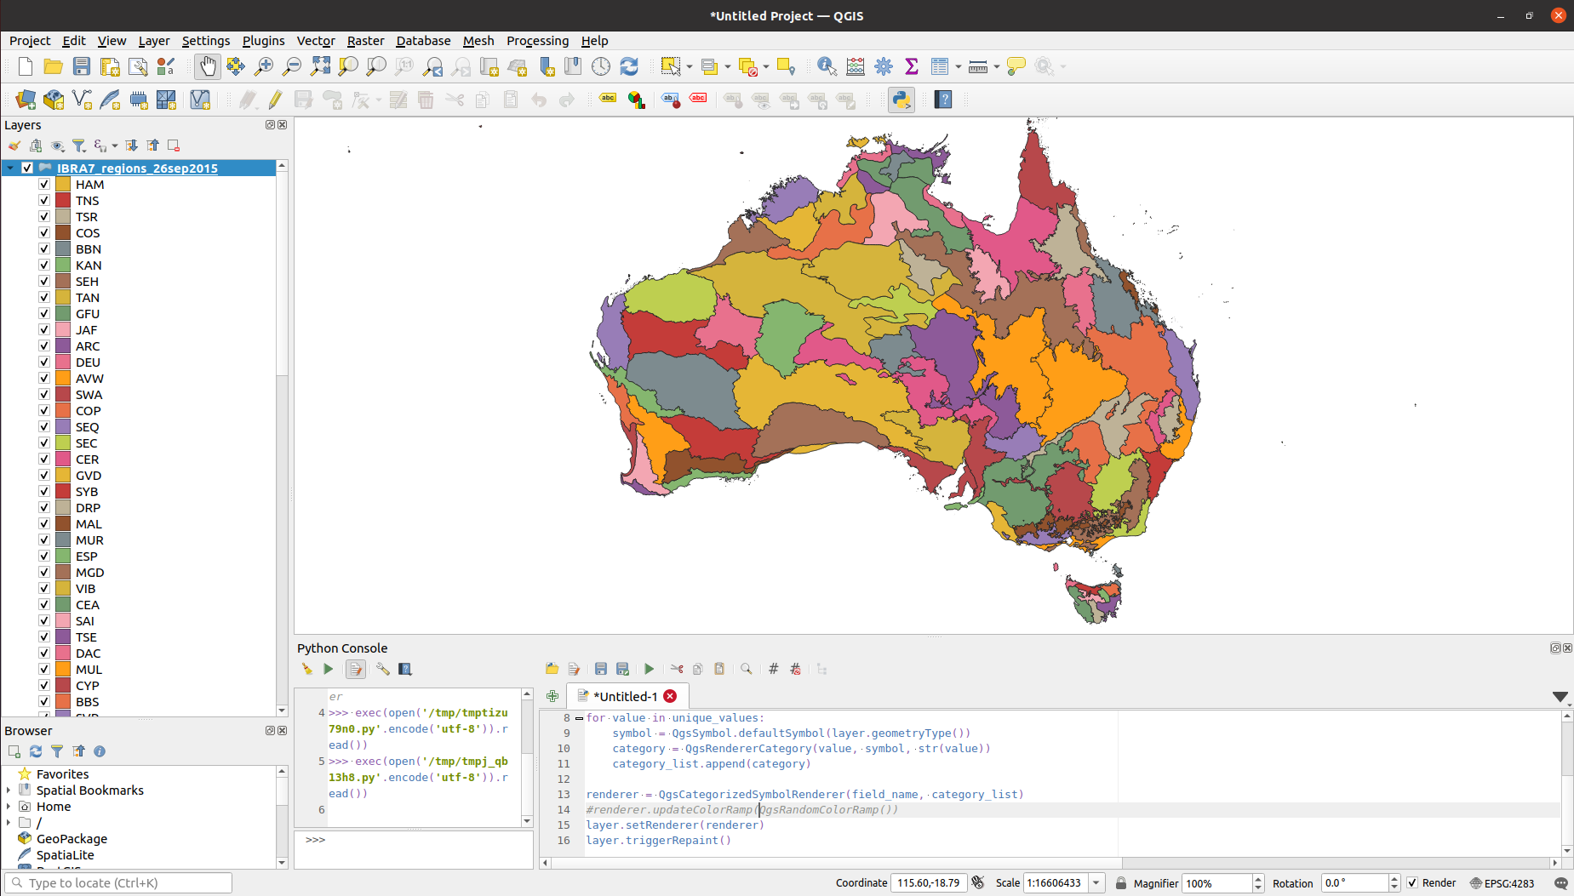
Task: Click the Zoom In magnifier tool
Action: pos(264,66)
